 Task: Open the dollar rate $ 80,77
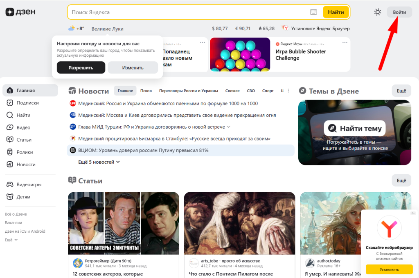point(220,29)
